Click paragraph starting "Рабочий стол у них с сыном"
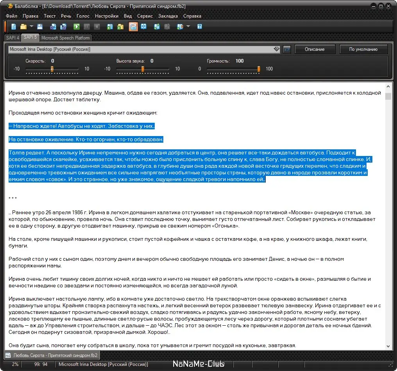 176,262
